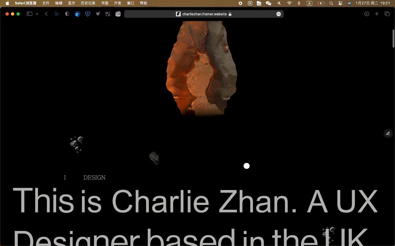Open the page options ellipsis in address bar

[279, 14]
